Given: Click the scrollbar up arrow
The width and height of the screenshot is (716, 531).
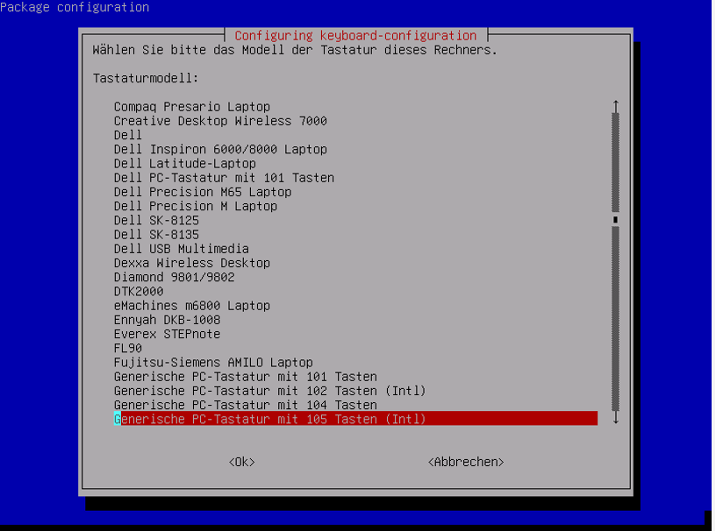Looking at the screenshot, I should click(616, 106).
